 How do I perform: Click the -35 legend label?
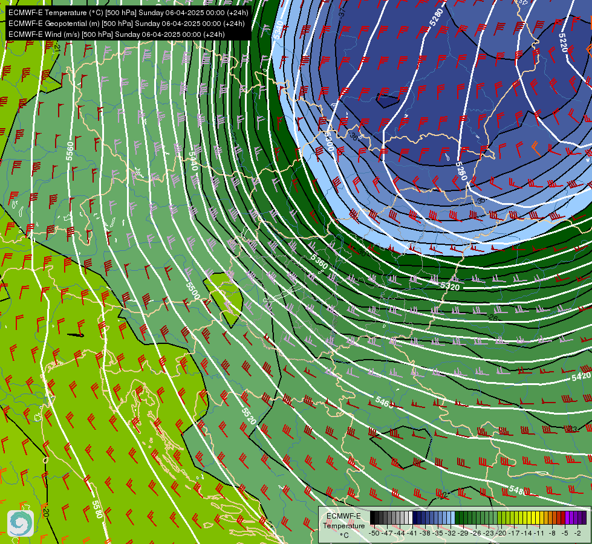coord(438,533)
